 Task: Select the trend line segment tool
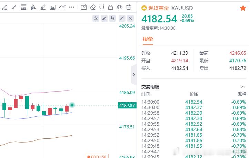coord(14,7)
